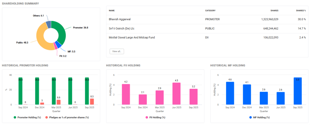The height and width of the screenshot is (125, 310).
Task: Click the Others slice in donut chart
Action: pos(48,25)
